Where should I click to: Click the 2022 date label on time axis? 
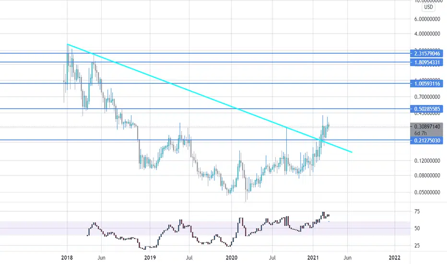click(x=395, y=258)
